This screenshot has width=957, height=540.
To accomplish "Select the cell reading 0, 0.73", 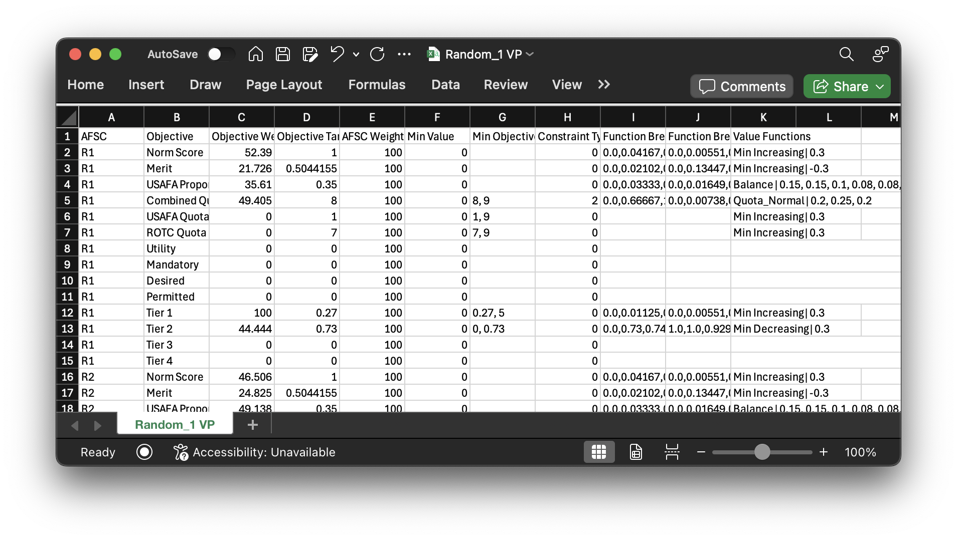I will 503,329.
